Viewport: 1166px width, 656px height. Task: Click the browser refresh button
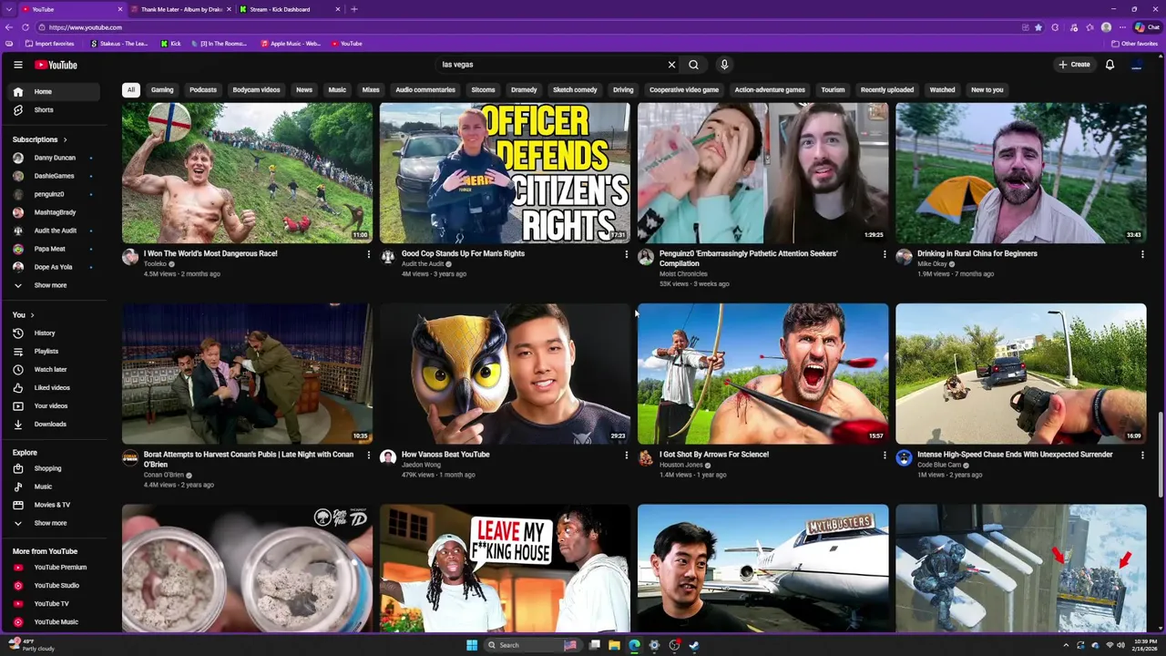click(25, 27)
